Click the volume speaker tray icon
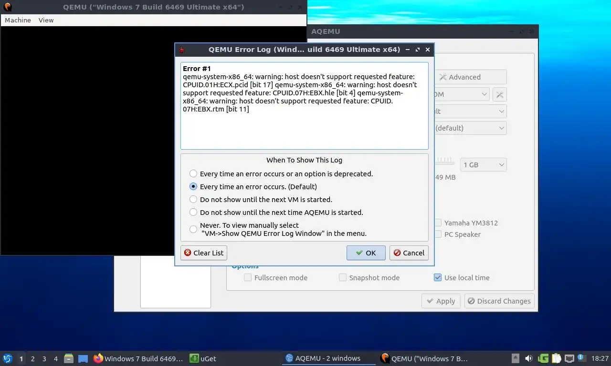The height and width of the screenshot is (366, 611). click(529, 358)
